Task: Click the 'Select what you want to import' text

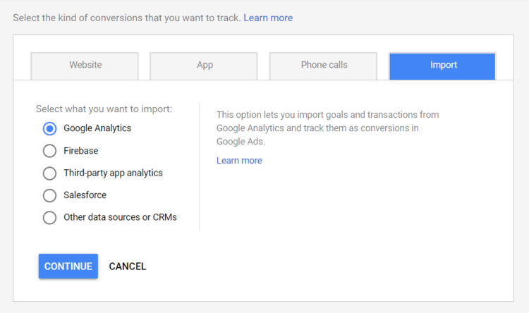Action: pyautogui.click(x=104, y=109)
